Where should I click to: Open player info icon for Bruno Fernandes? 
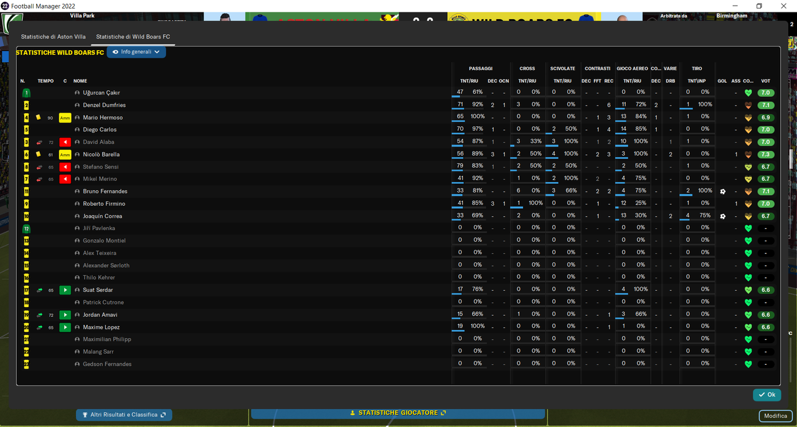click(77, 191)
